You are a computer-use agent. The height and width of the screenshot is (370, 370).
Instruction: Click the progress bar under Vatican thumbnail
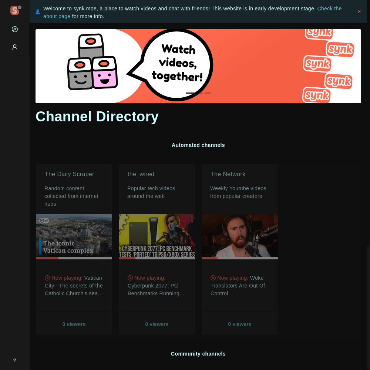tap(74, 258)
